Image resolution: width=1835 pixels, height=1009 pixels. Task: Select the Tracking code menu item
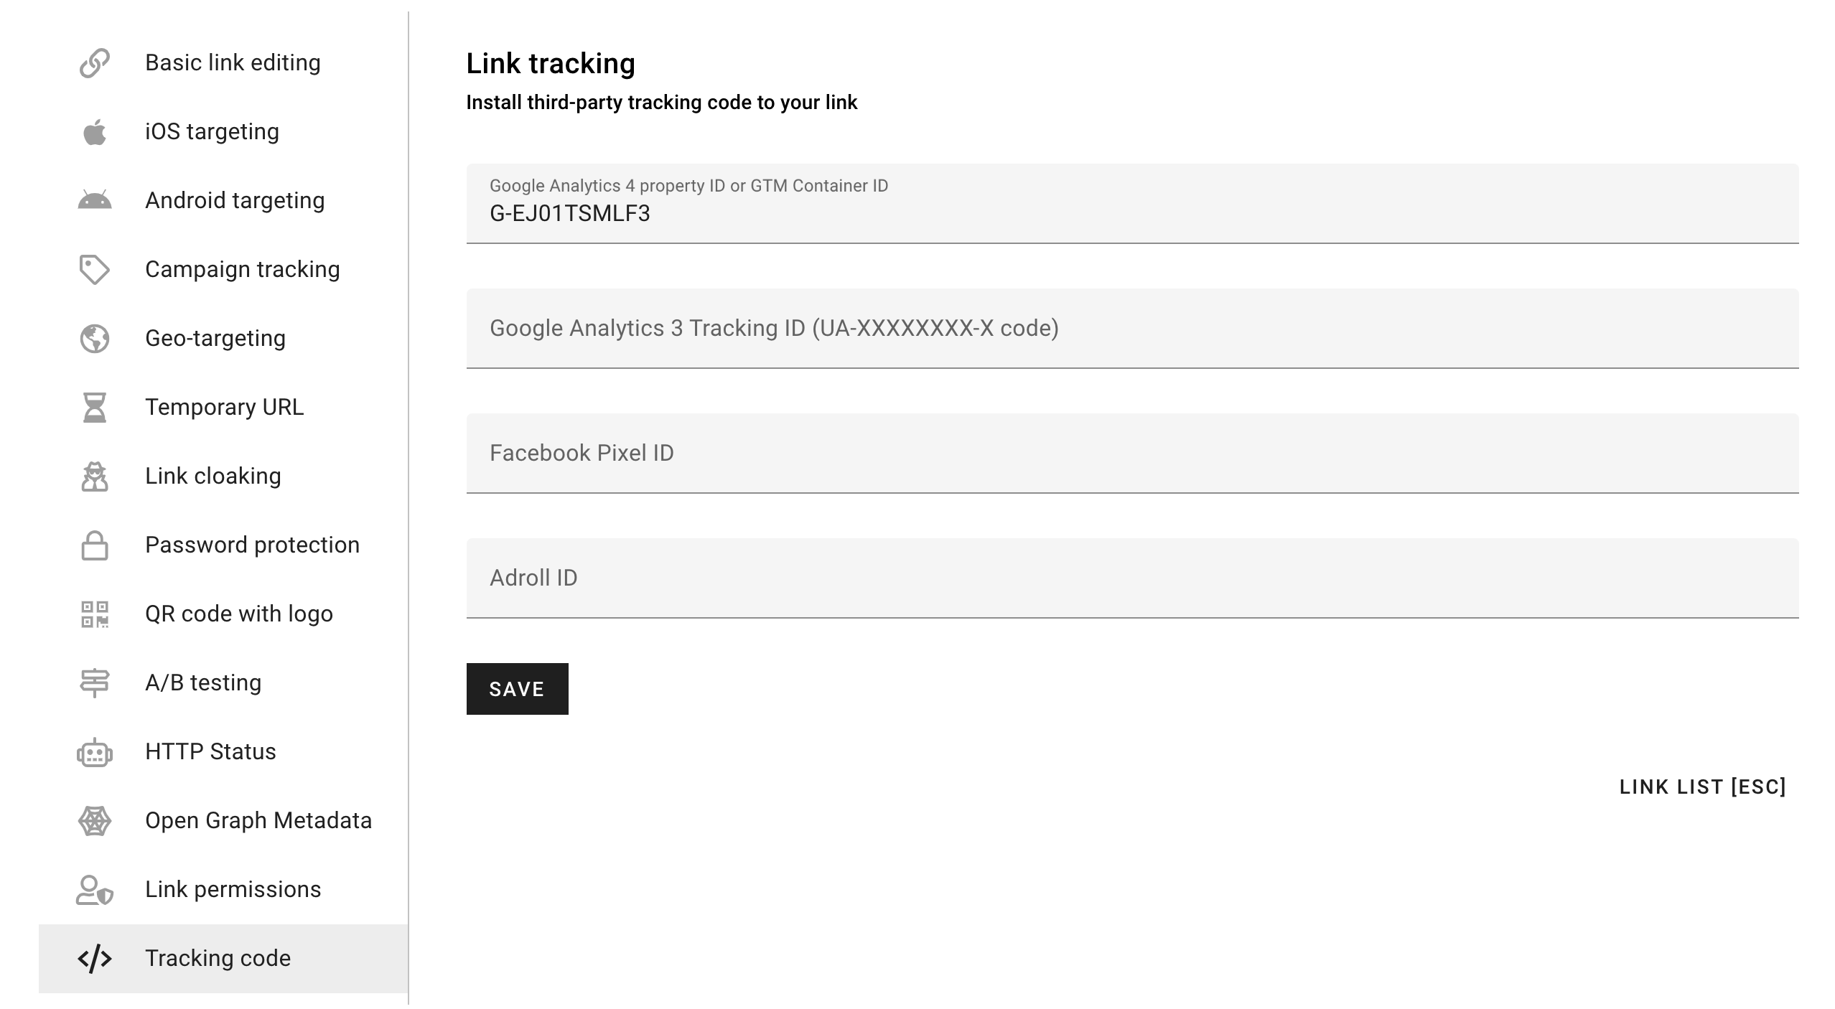(x=218, y=959)
